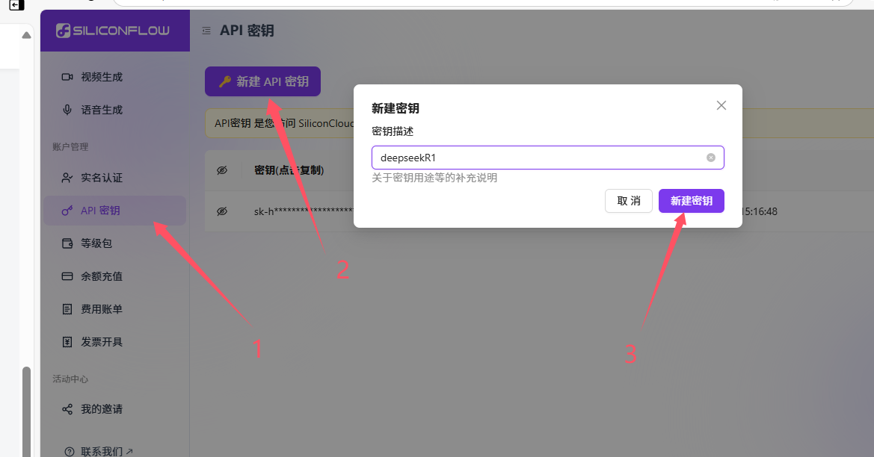Toggle the sidebar collapse icon beside API 密钥 title
Screen dimensions: 874x457
(206, 31)
